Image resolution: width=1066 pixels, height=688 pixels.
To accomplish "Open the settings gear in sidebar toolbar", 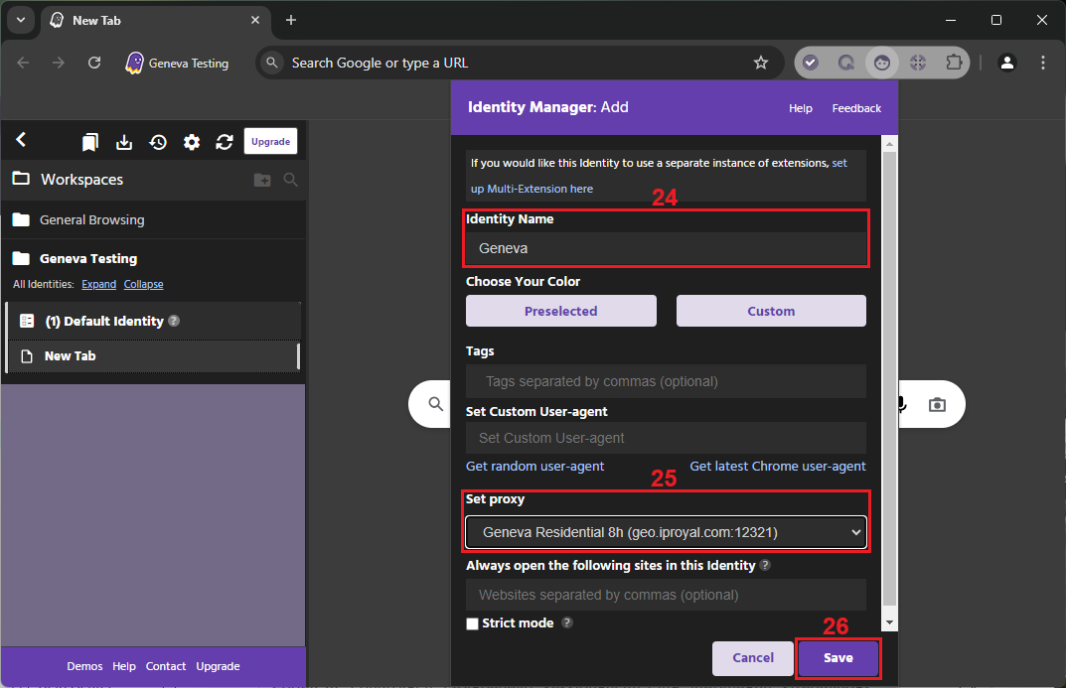I will 192,142.
